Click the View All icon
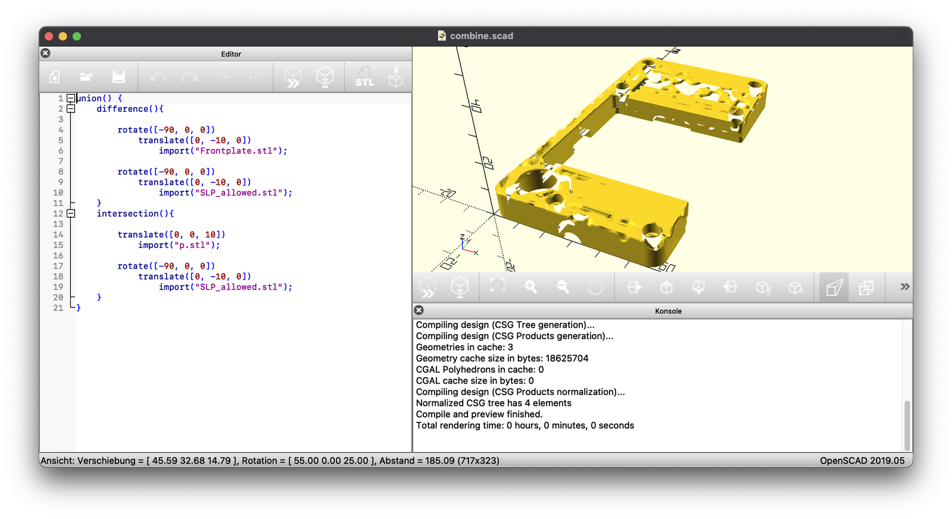This screenshot has height=519, width=952. pos(498,287)
